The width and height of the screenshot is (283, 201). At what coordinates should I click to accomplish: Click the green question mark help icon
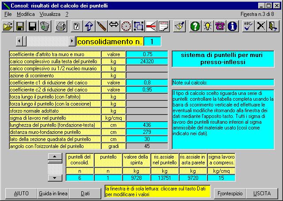(x=195, y=27)
